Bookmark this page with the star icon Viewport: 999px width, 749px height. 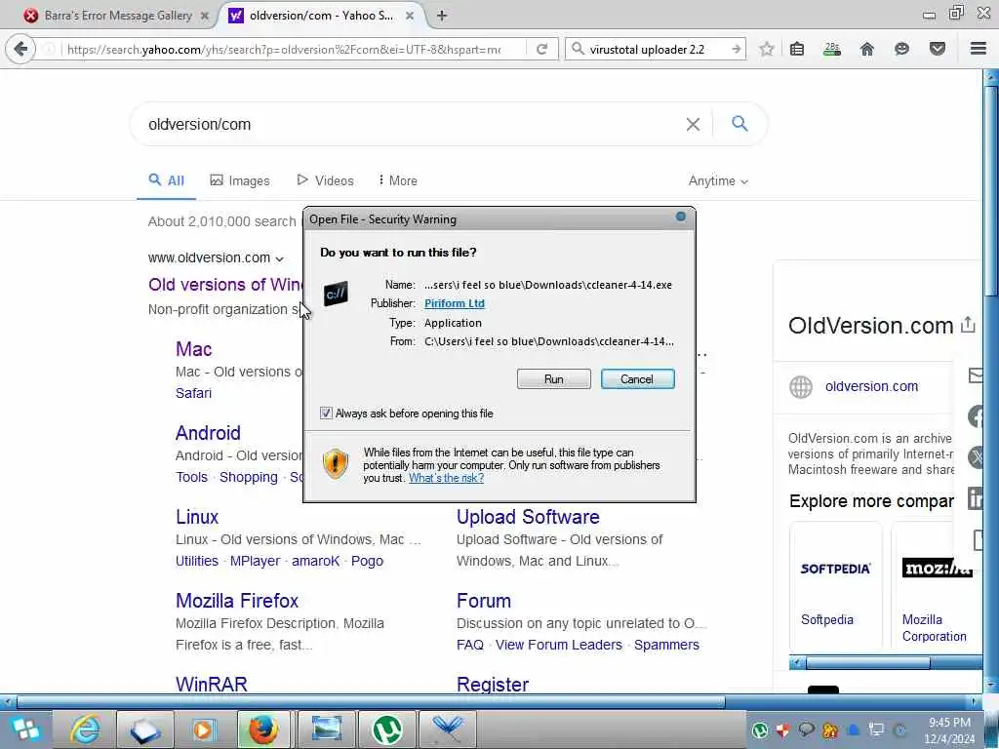click(x=767, y=49)
